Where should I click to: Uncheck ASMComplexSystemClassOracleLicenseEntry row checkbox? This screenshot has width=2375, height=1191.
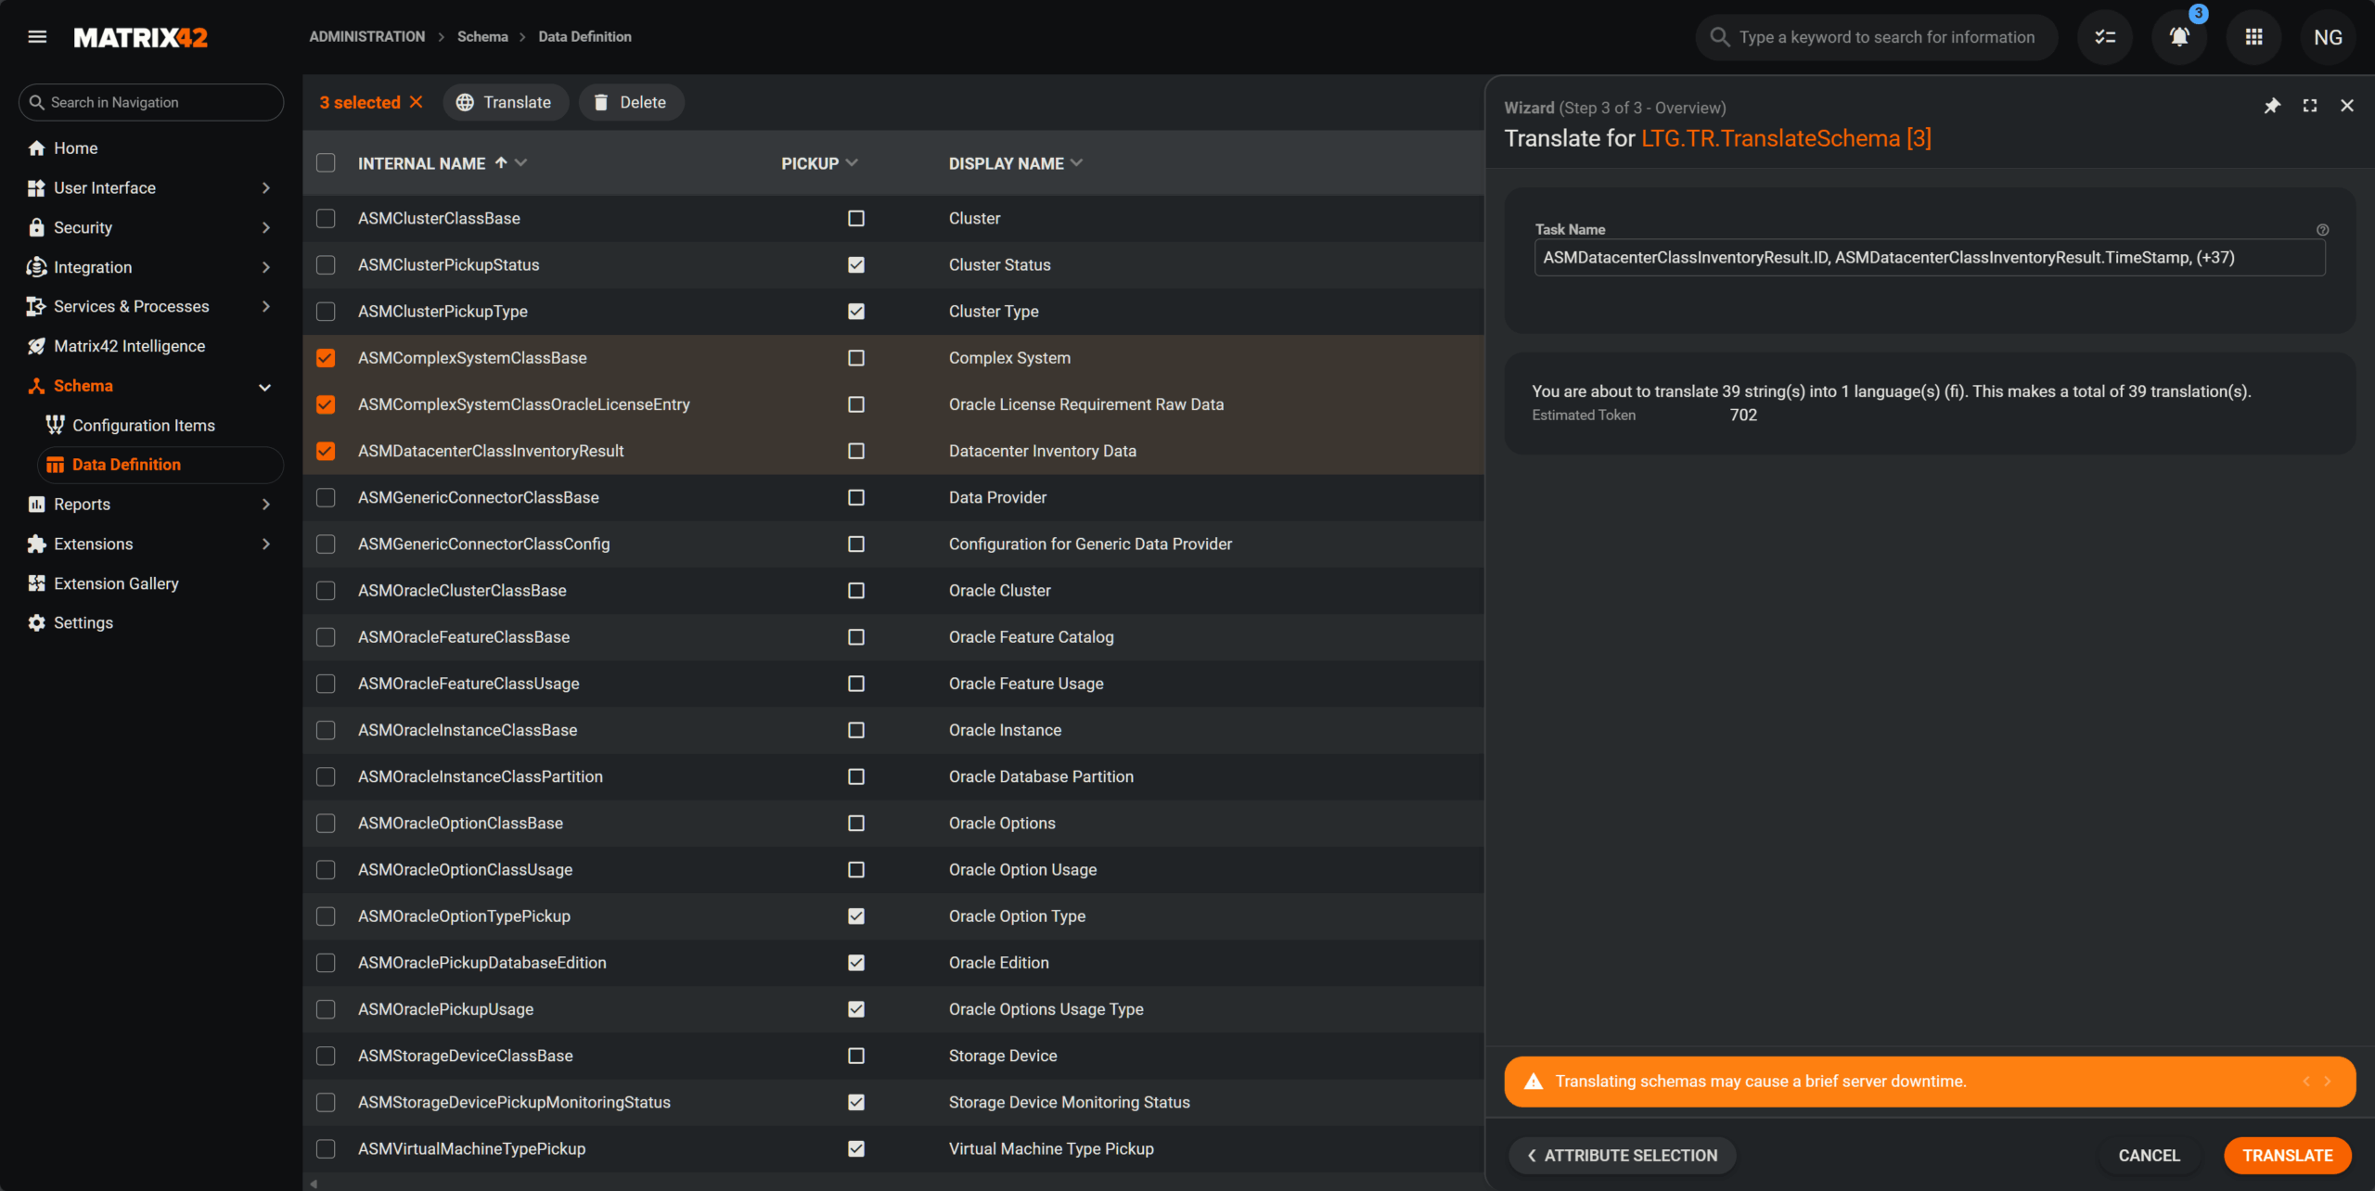(326, 404)
